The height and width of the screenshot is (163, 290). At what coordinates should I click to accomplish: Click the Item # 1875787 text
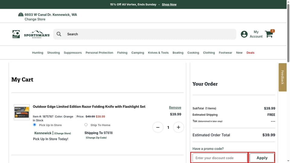coord(43,117)
